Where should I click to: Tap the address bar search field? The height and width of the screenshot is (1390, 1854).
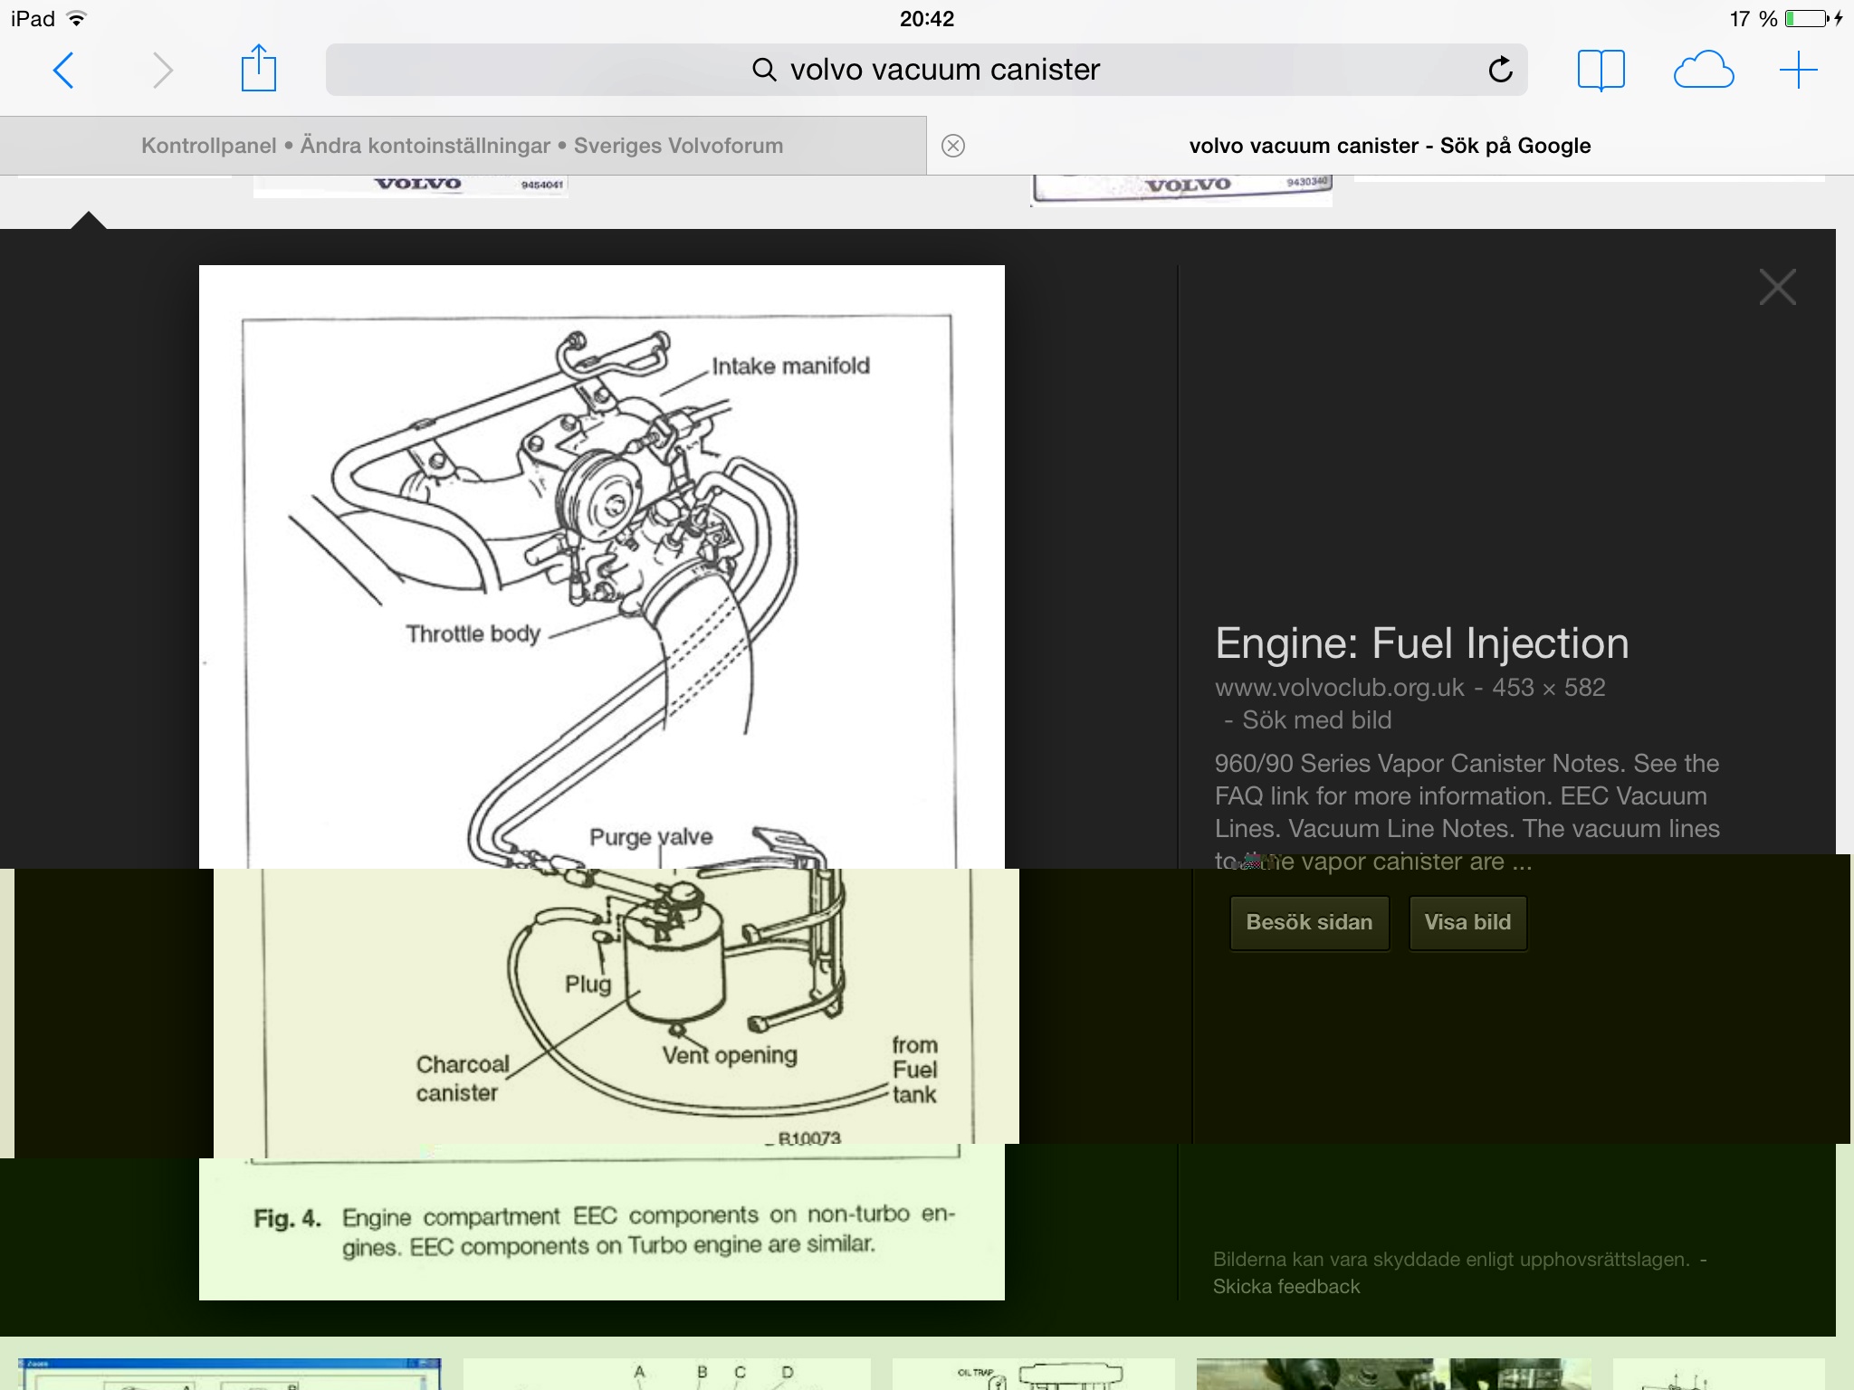[925, 70]
